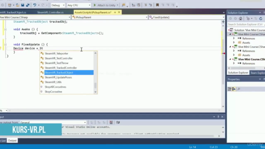The height and width of the screenshot is (149, 265).
Task: Click Solution Explorer Home icon
Action: [240, 19]
